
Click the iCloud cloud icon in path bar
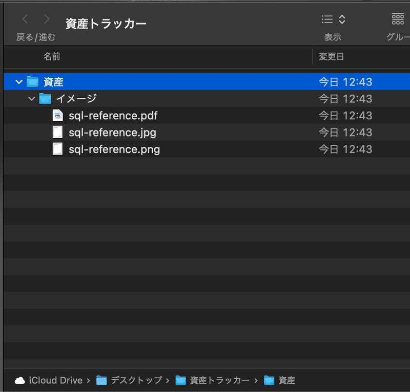20,381
